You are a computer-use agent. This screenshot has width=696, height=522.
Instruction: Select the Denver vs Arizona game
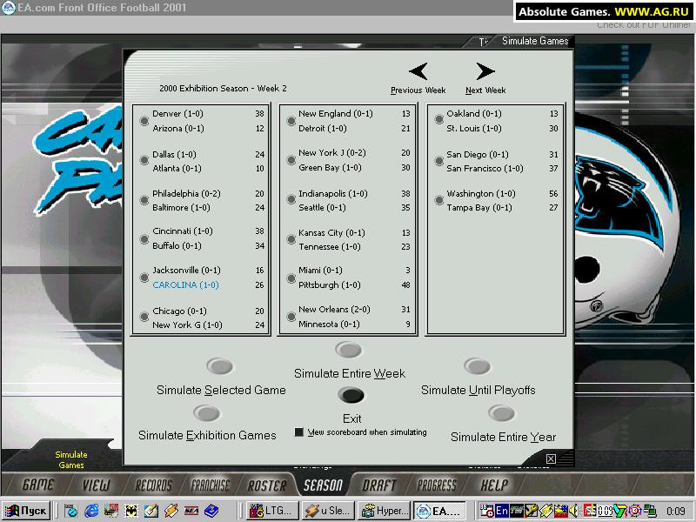coord(144,121)
